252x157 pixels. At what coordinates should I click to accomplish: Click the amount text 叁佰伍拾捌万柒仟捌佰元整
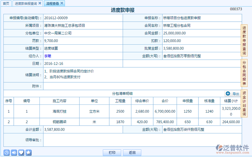(184, 129)
